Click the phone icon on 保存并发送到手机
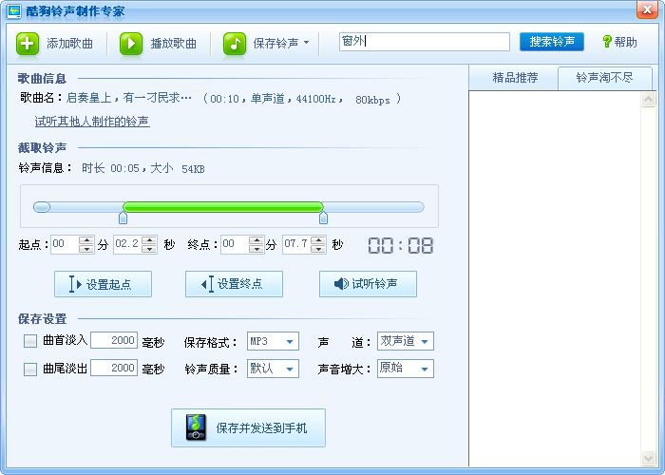The width and height of the screenshot is (665, 475). (x=195, y=427)
